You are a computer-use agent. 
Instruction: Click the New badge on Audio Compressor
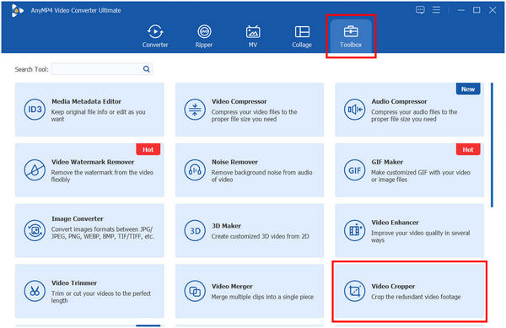[x=468, y=89]
